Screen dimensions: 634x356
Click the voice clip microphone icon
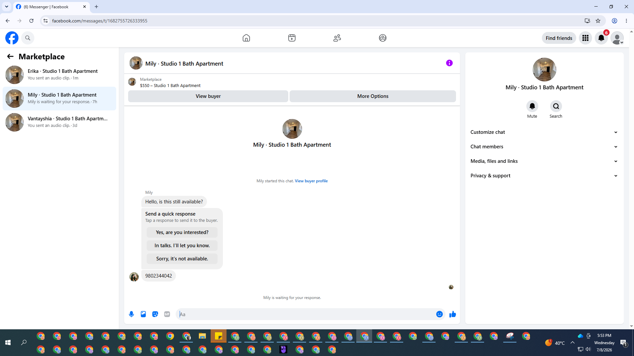point(131,314)
